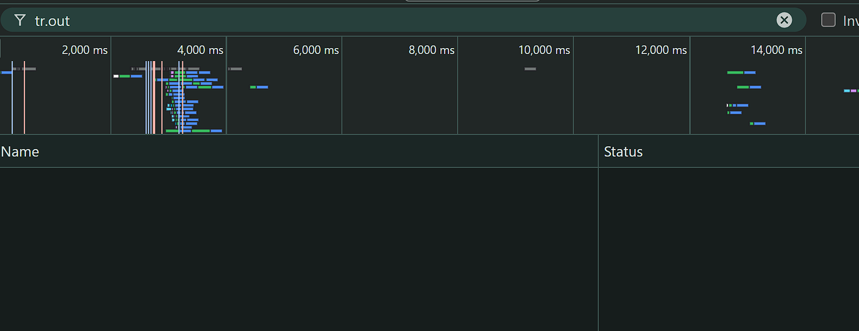Click the 10,000 ms timeline label

click(x=544, y=50)
